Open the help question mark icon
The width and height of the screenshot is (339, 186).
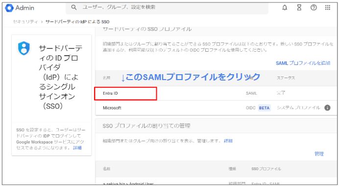point(314,8)
